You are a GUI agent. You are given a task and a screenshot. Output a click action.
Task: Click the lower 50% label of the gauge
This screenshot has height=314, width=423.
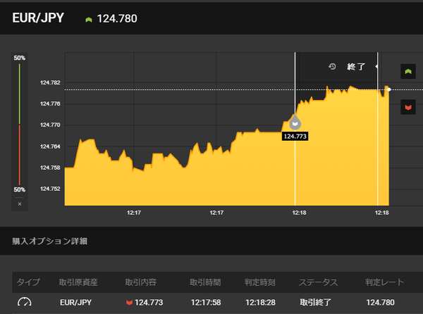pyautogui.click(x=20, y=189)
